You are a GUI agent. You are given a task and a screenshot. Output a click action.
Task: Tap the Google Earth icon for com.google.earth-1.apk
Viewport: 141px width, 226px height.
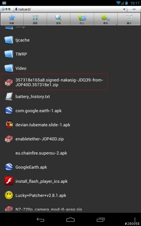[x=9, y=111]
